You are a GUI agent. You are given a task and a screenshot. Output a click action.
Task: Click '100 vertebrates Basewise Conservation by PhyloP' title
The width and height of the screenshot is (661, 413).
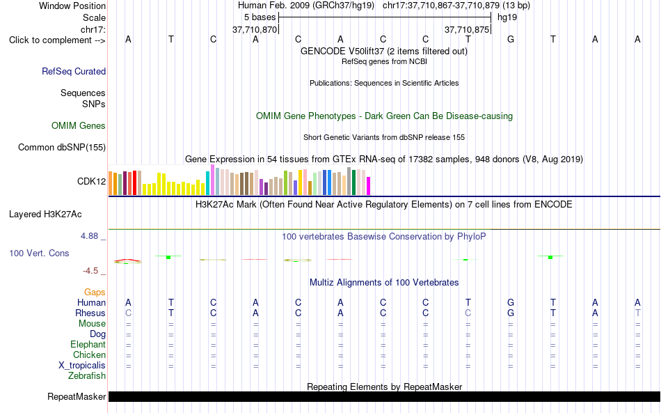[x=384, y=237]
